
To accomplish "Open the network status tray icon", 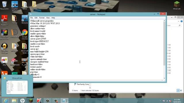I will click(167, 101).
